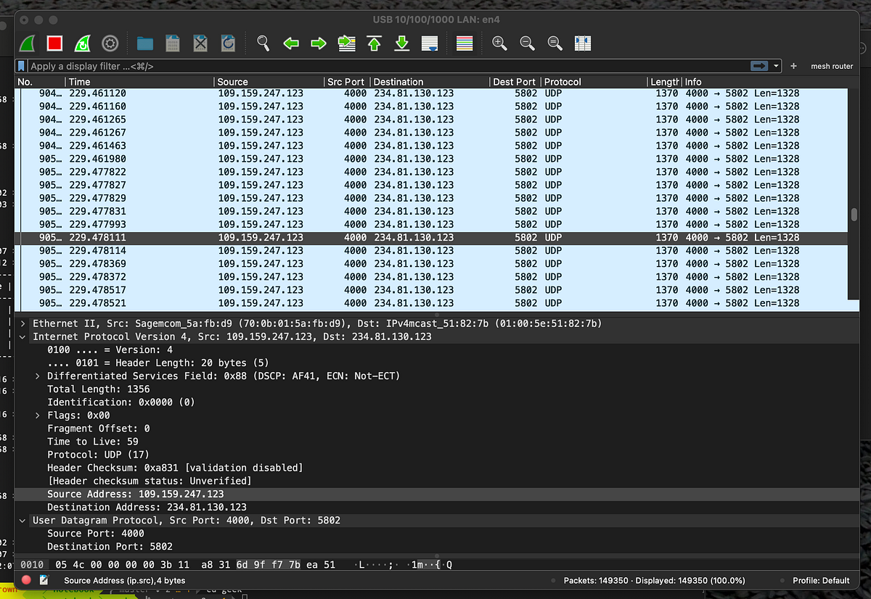The image size is (871, 599).
Task: Select the highlighted packet at 229.478111
Action: coord(432,237)
